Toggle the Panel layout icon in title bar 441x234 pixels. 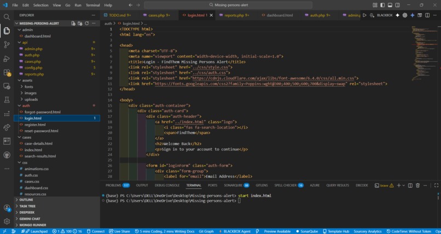click(390, 5)
